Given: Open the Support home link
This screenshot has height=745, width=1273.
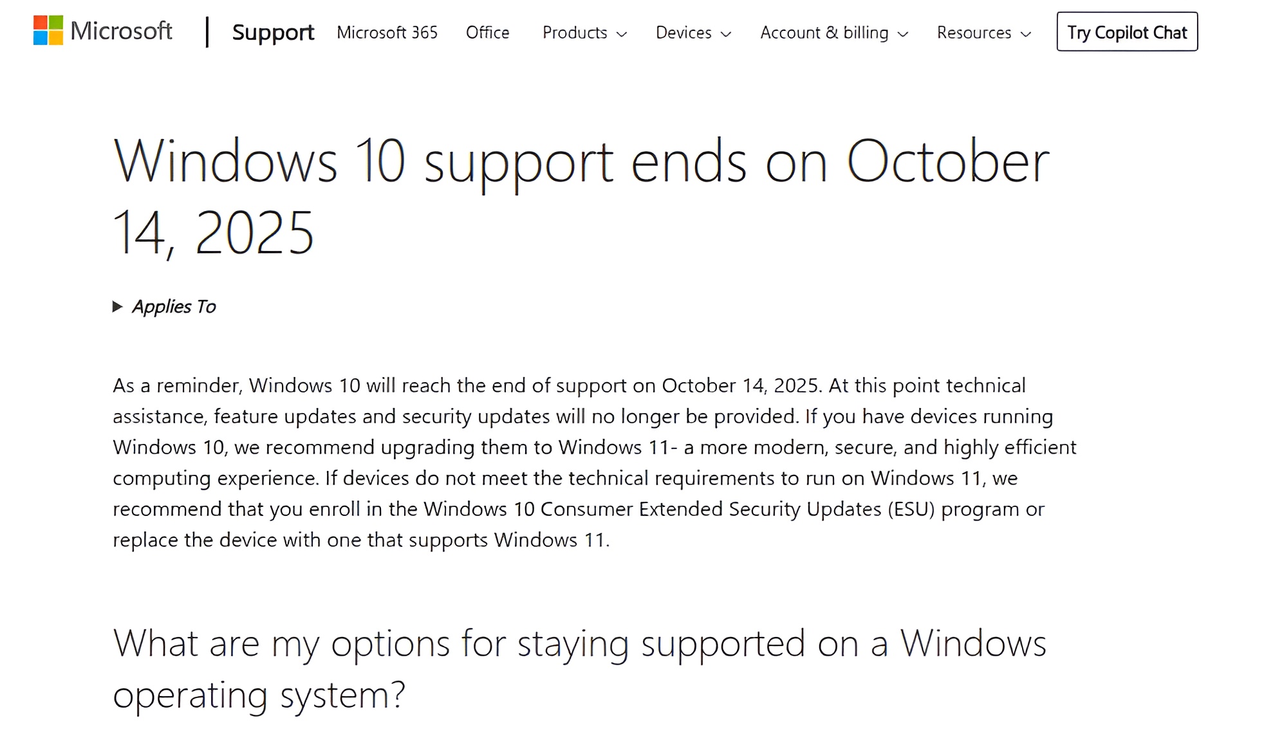Looking at the screenshot, I should coord(273,32).
